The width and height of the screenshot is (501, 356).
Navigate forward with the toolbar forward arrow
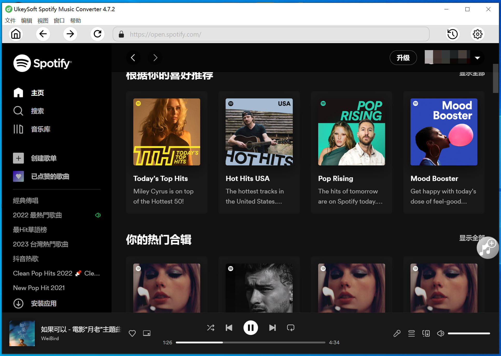[70, 34]
